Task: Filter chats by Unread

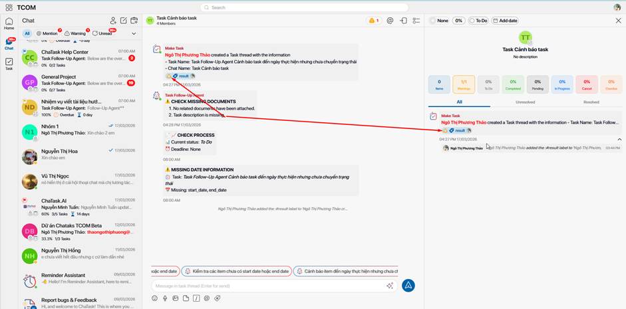Action: click(x=103, y=33)
